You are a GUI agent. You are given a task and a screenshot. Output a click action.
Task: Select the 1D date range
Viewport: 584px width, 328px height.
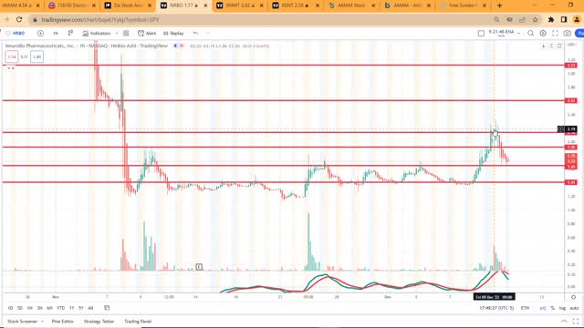(x=10, y=308)
